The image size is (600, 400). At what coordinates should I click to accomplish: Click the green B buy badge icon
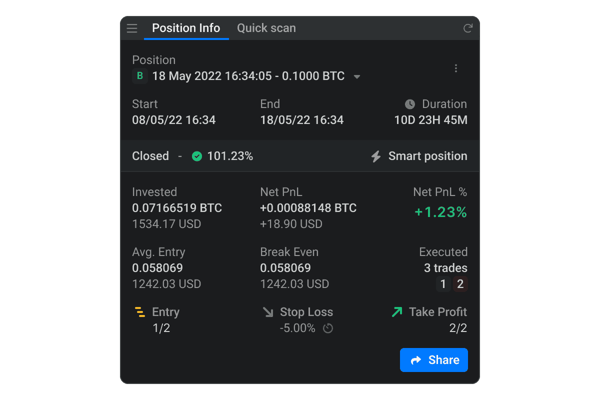pyautogui.click(x=140, y=76)
